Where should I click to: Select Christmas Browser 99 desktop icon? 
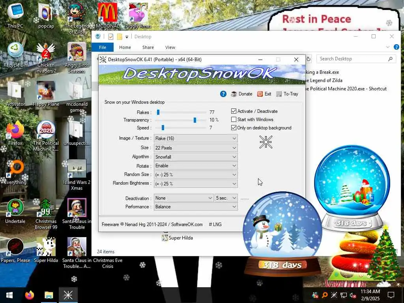click(x=46, y=213)
